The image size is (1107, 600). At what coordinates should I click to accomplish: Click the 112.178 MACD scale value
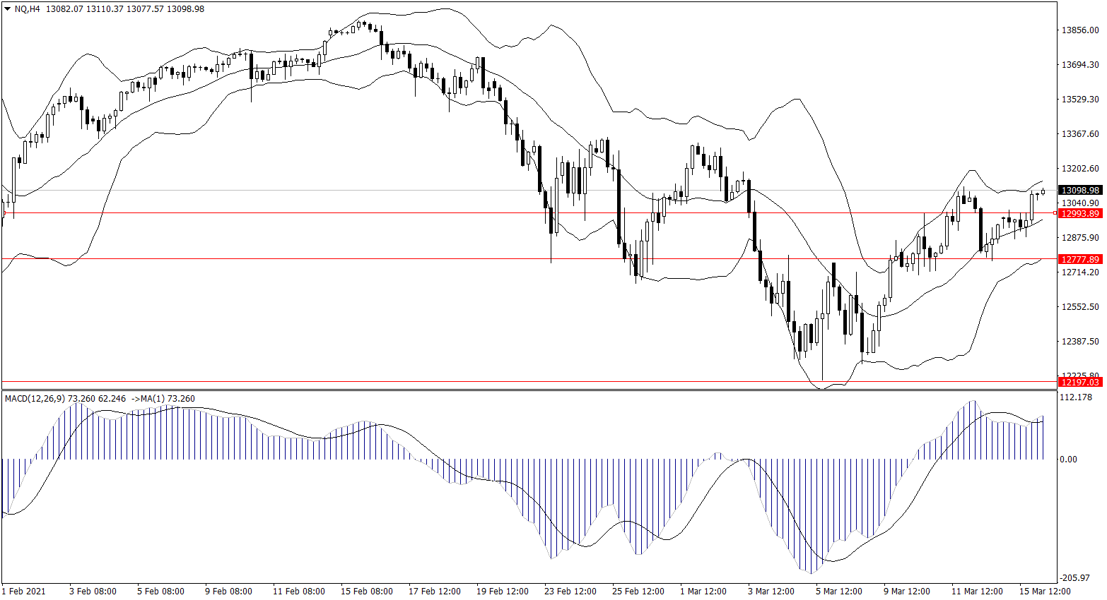[x=1077, y=397]
